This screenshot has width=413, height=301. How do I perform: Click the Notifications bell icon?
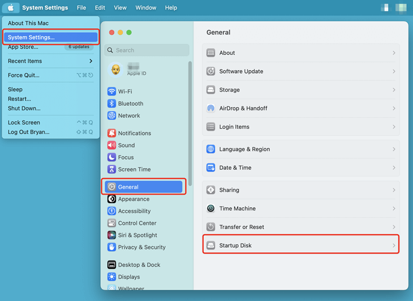[x=111, y=134]
